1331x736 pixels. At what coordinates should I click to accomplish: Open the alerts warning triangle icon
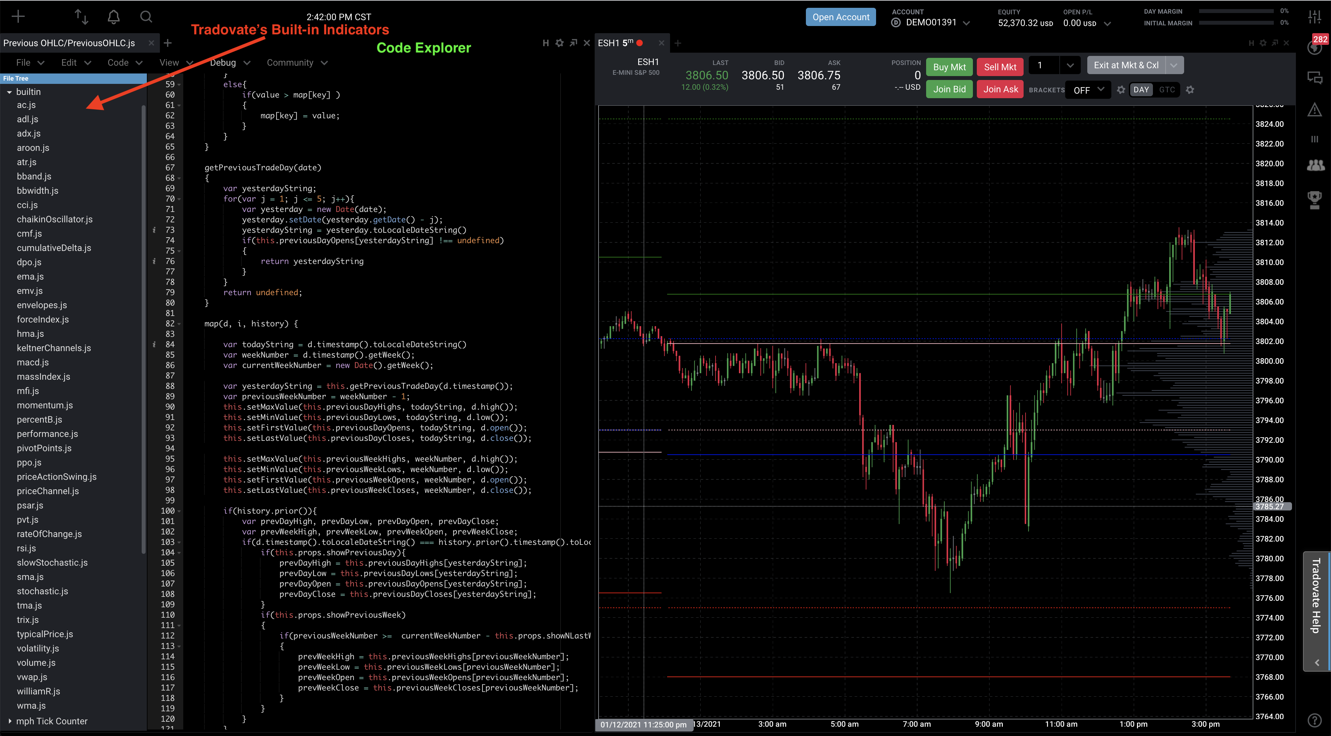click(x=1314, y=110)
